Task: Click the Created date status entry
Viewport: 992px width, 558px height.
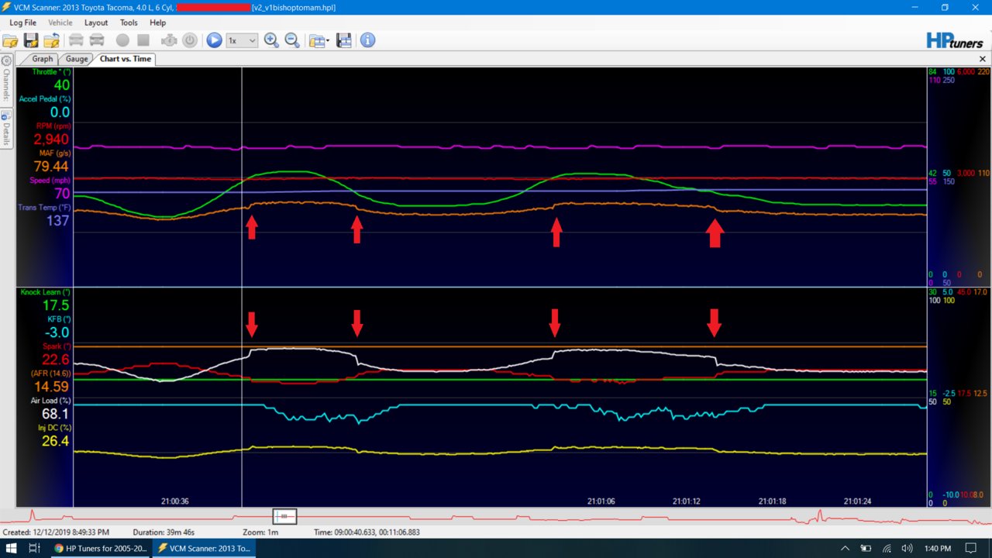Action: (56, 532)
